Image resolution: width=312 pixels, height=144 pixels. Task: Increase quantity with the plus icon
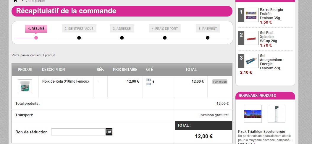coord(148,80)
